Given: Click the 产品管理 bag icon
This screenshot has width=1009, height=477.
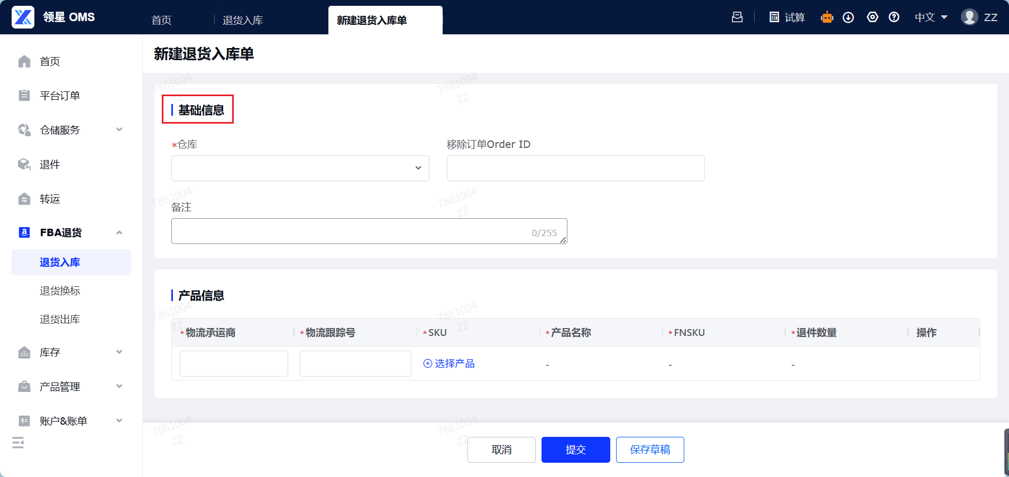Looking at the screenshot, I should click(24, 387).
